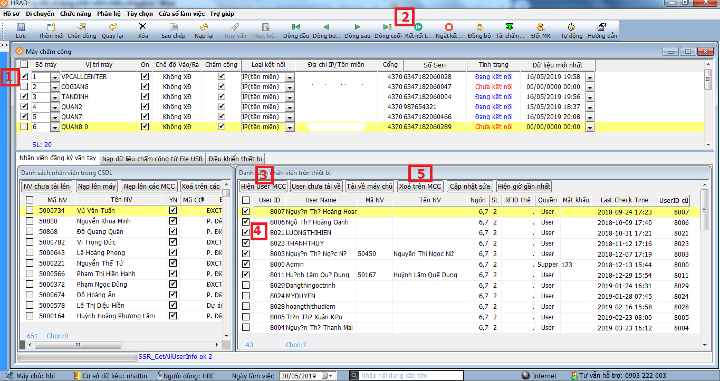The image size is (720, 381).
Task: Click the search content input field
Action: 411,376
